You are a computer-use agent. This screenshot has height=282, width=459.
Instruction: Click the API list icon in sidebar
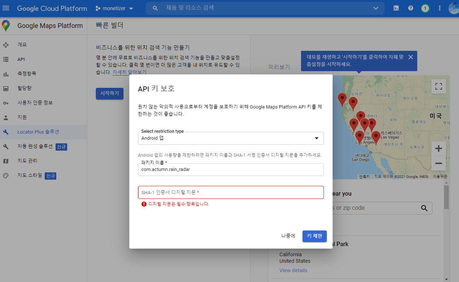pyautogui.click(x=6, y=59)
